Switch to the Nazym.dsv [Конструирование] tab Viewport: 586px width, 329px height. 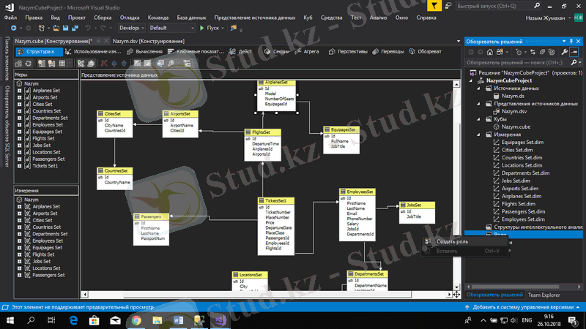(x=149, y=42)
